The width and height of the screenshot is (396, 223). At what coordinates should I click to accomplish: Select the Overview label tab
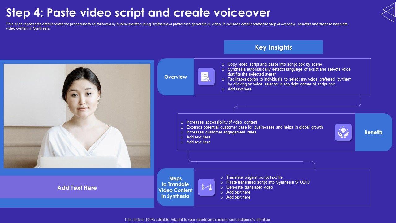(x=175, y=77)
